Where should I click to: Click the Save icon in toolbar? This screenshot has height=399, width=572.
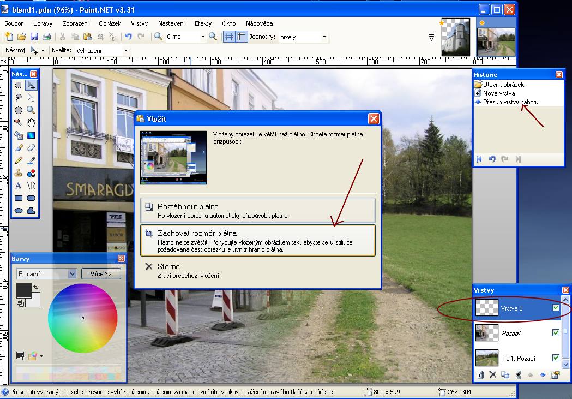(34, 37)
